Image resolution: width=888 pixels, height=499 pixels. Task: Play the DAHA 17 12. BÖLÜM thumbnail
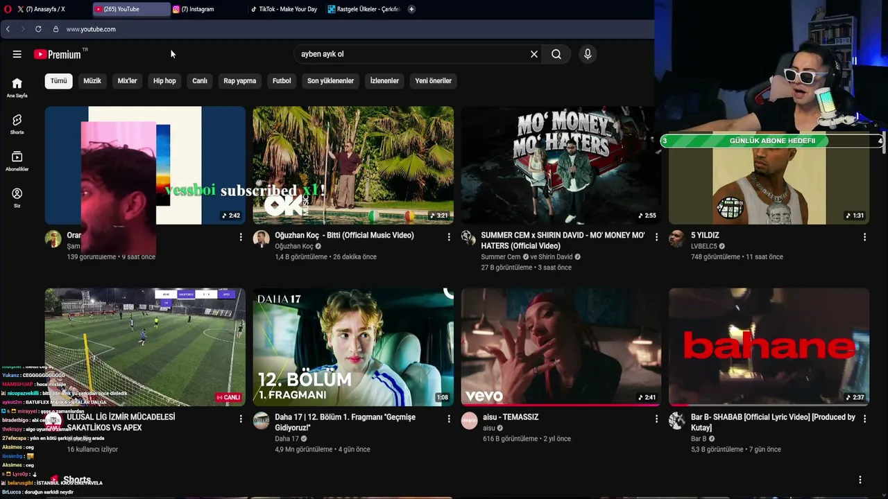click(x=353, y=347)
